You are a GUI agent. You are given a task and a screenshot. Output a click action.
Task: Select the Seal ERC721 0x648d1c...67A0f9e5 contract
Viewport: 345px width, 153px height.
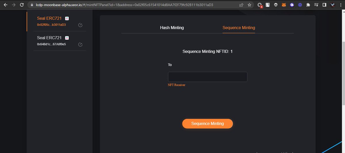pos(60,41)
